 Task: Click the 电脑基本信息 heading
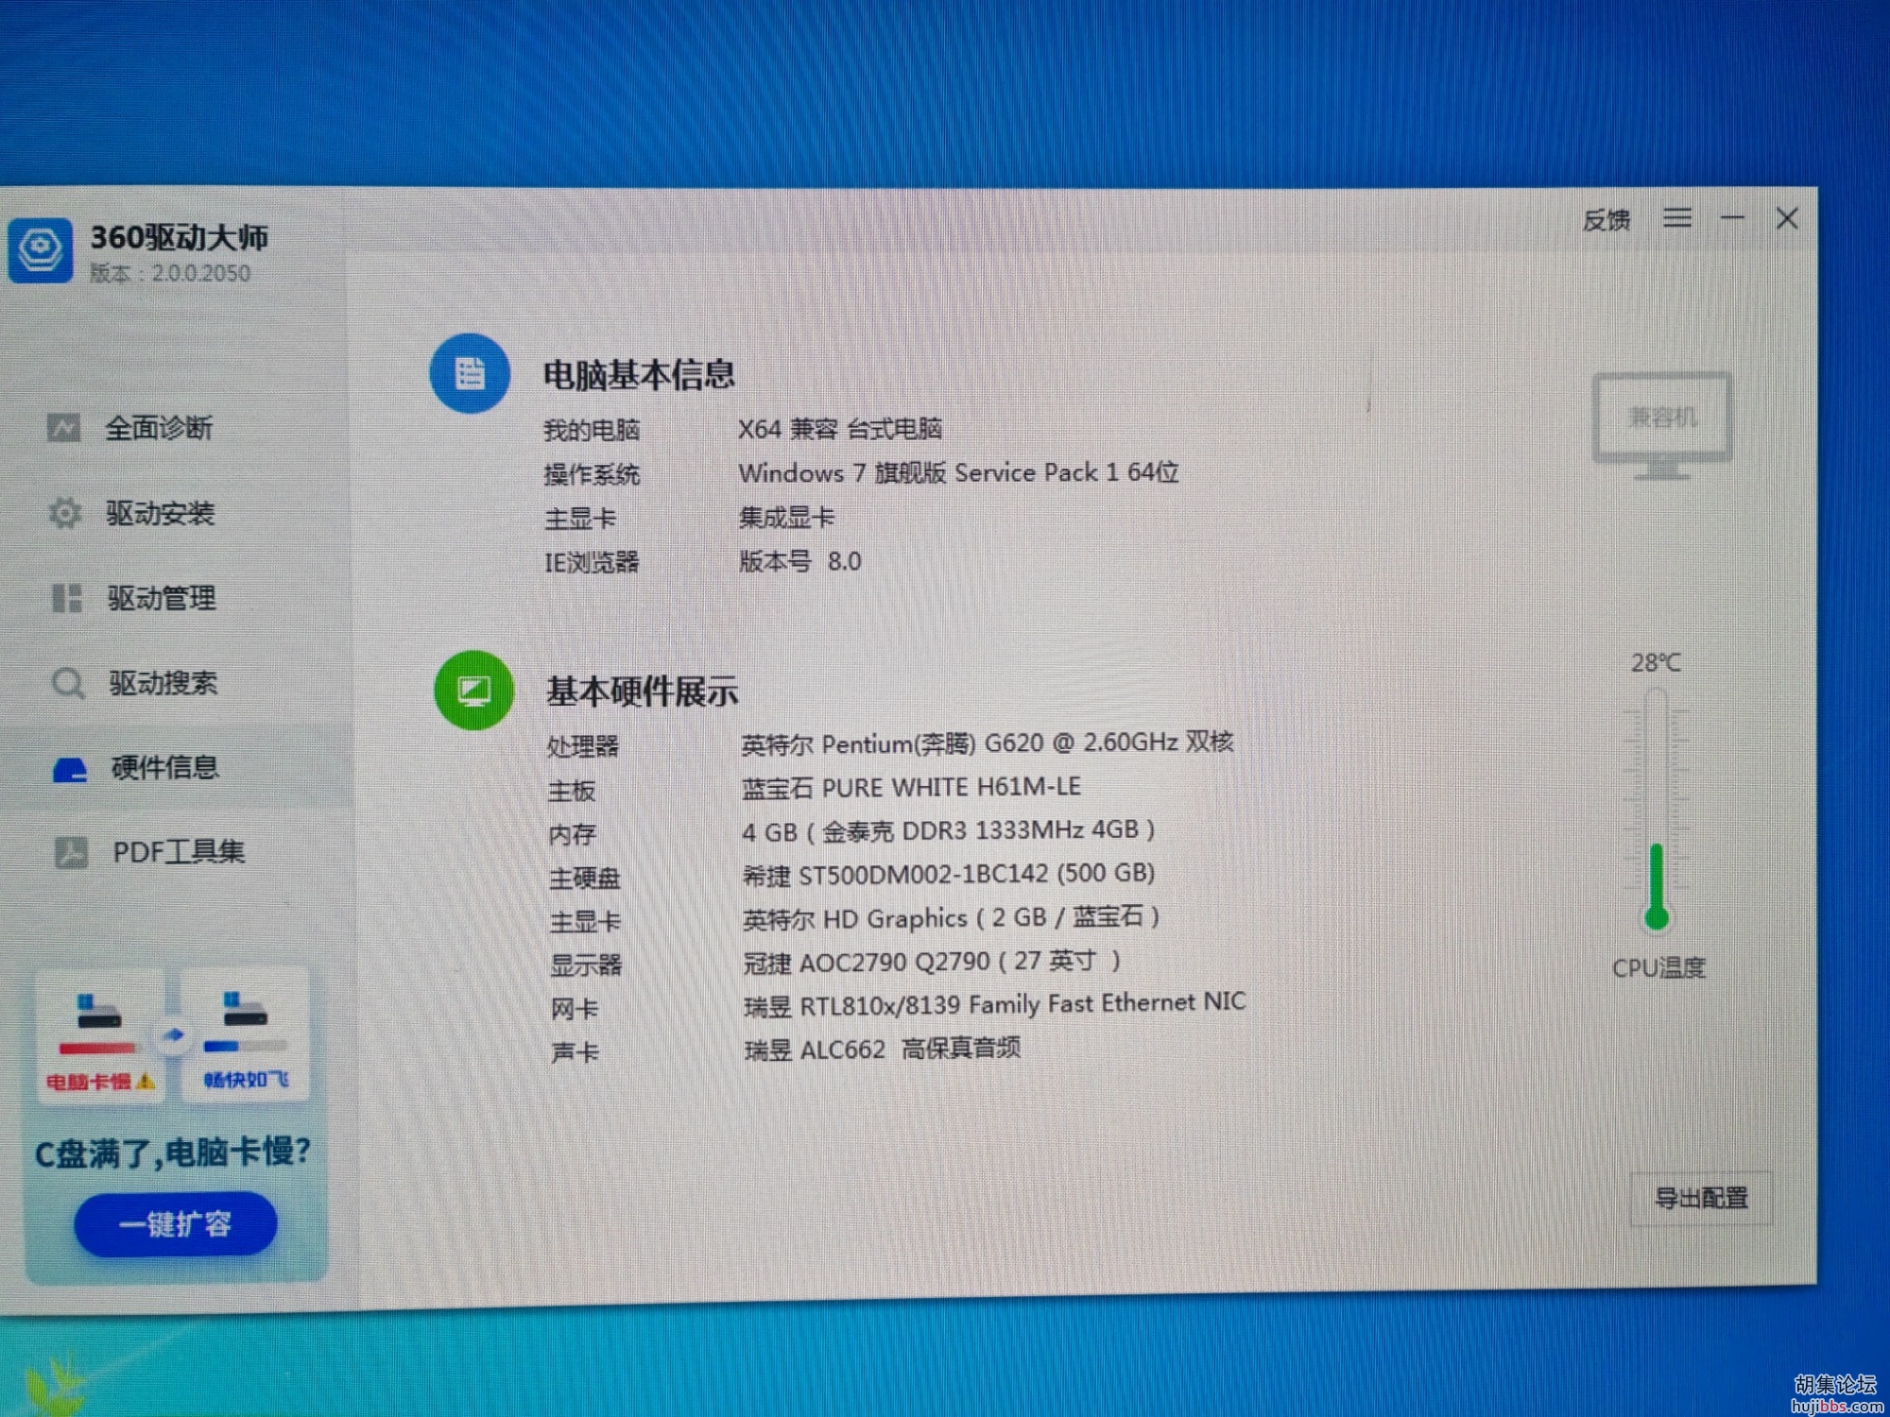point(639,375)
